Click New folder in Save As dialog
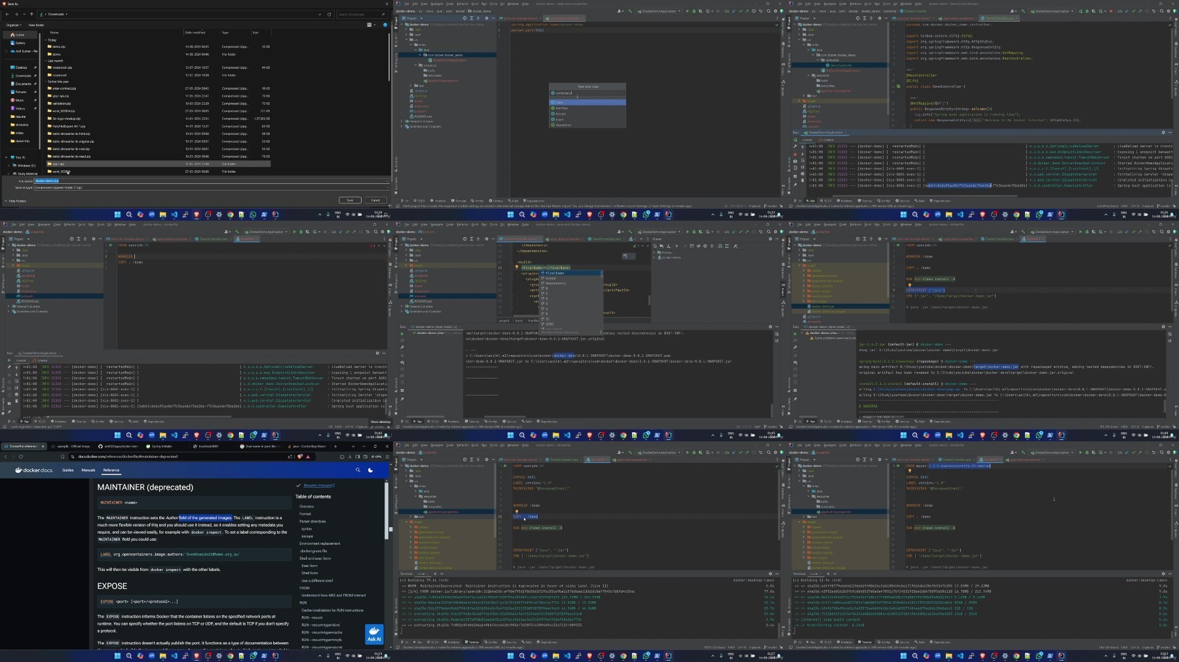This screenshot has width=1179, height=662. pos(36,25)
